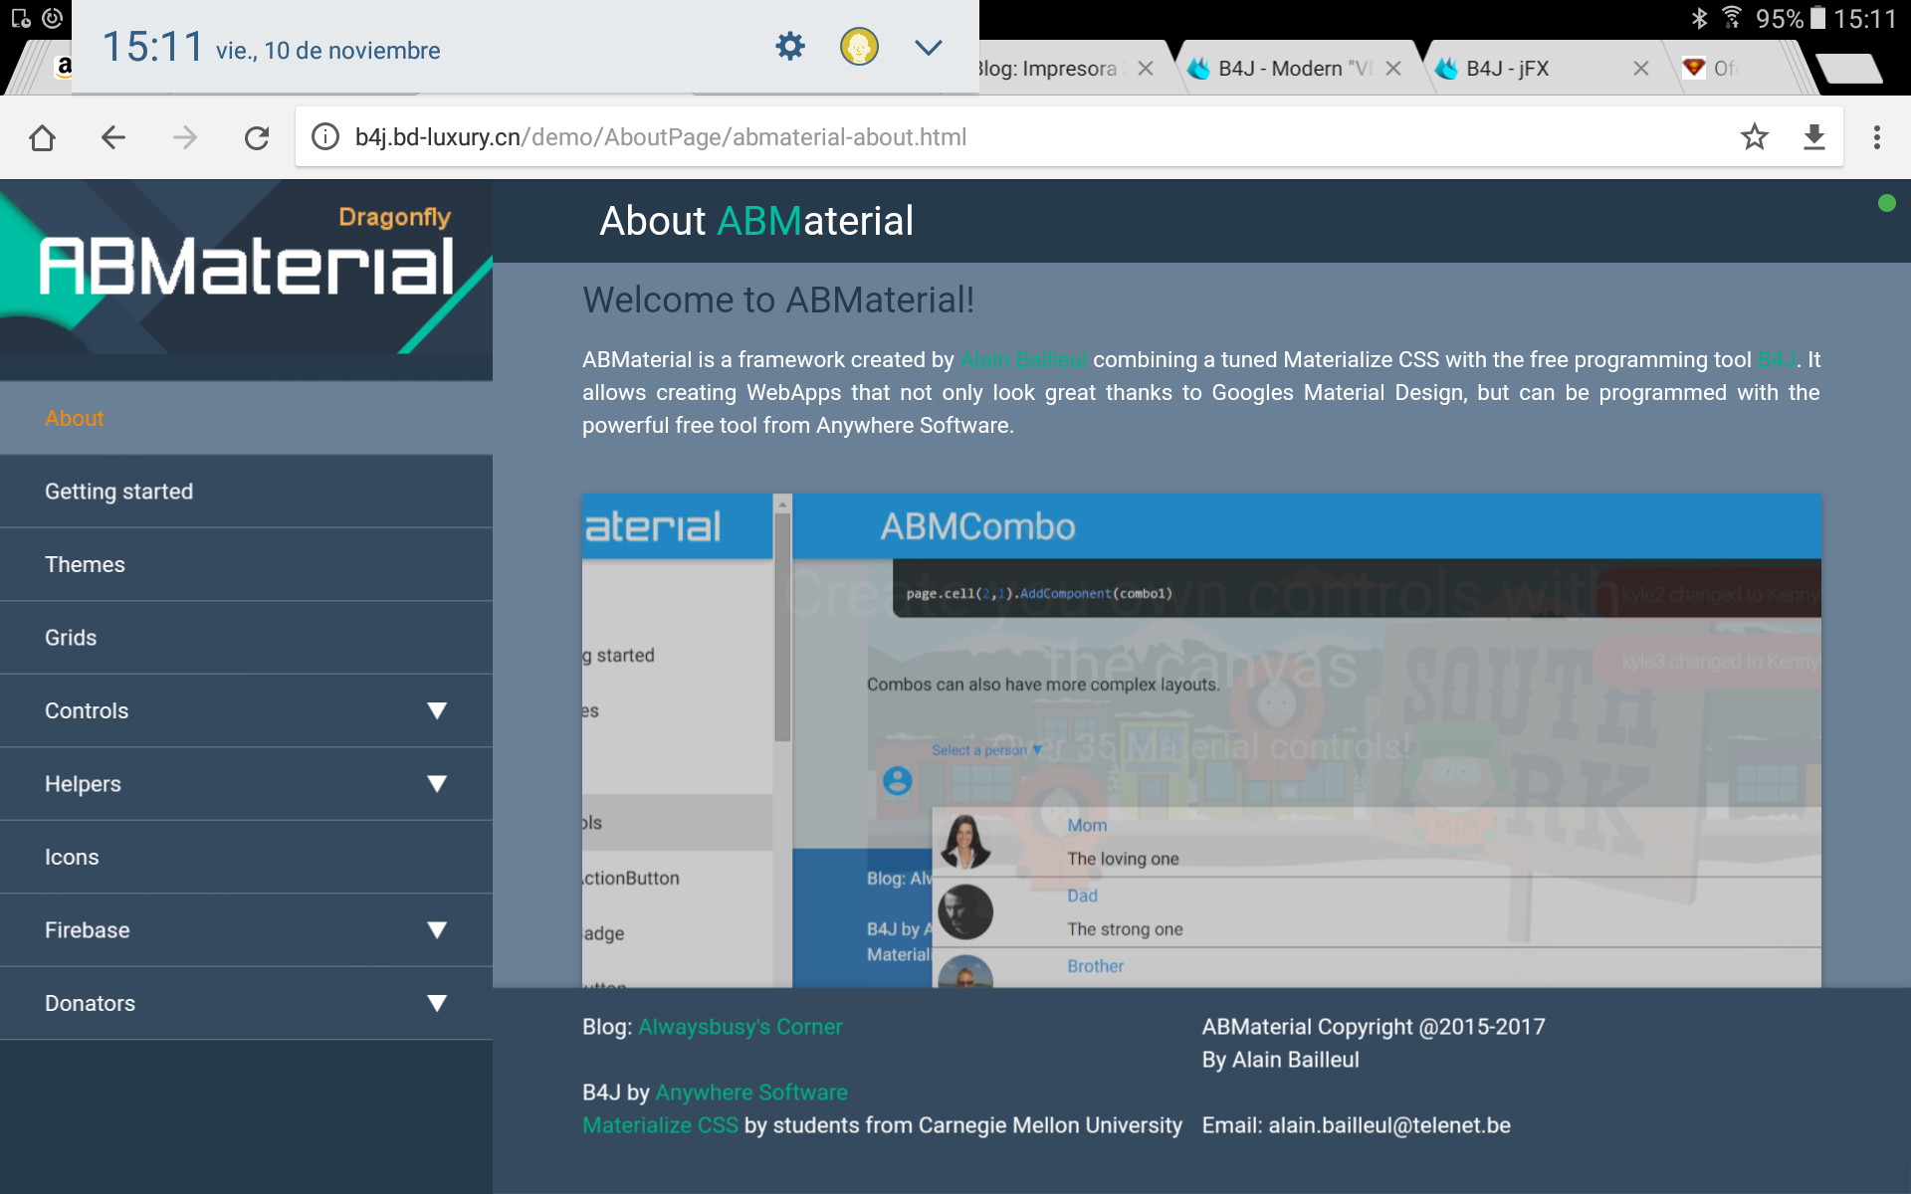The width and height of the screenshot is (1911, 1194).
Task: Click the browser home icon
Action: point(42,137)
